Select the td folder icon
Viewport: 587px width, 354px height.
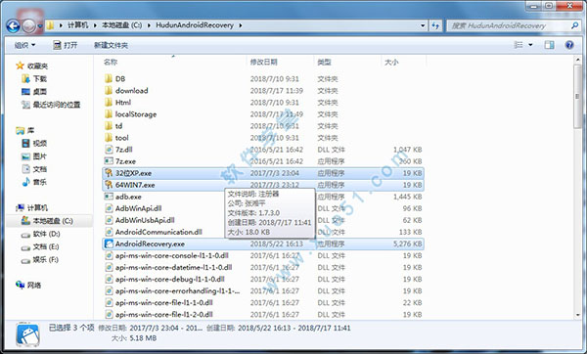point(109,126)
